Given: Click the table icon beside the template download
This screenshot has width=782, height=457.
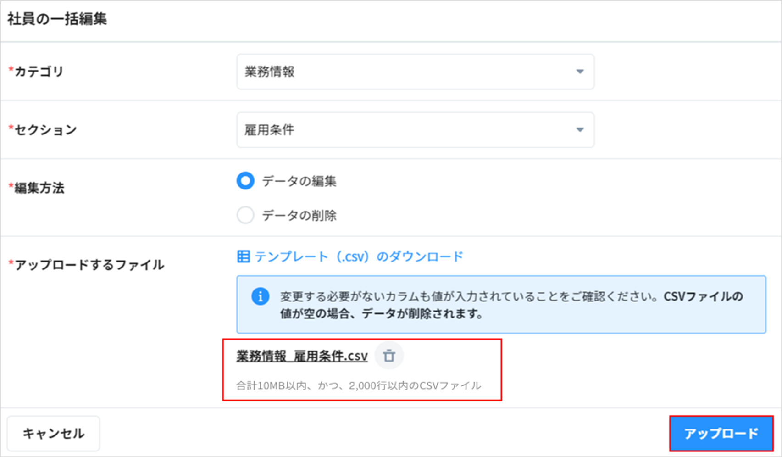Looking at the screenshot, I should (x=243, y=256).
